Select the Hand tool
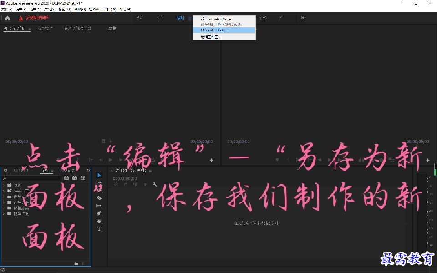 tap(99, 221)
